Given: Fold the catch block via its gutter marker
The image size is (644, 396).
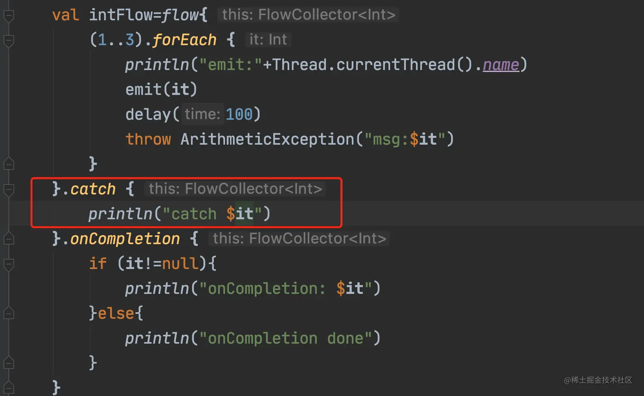Looking at the screenshot, I should tap(9, 189).
